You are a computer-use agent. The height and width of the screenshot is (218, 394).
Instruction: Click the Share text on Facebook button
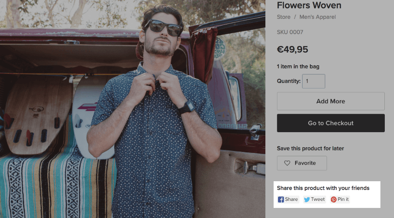[292, 200]
